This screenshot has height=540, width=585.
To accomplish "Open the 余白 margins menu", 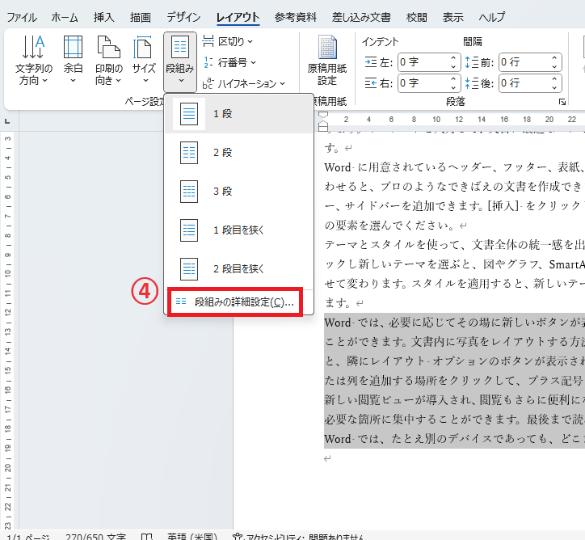I will (73, 61).
